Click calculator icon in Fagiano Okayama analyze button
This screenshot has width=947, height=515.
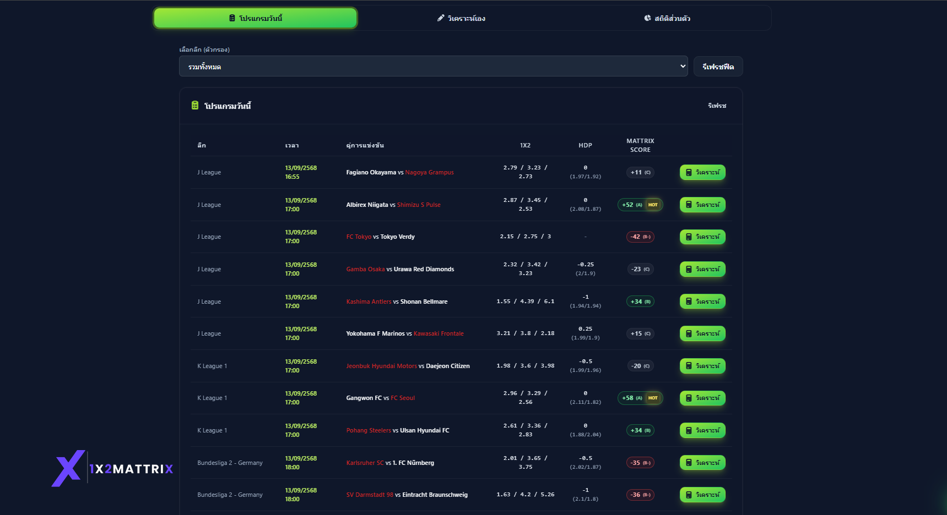pos(689,172)
